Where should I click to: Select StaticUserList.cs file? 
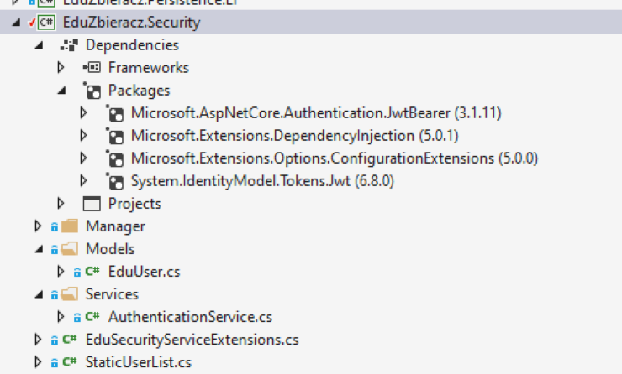pos(139,362)
